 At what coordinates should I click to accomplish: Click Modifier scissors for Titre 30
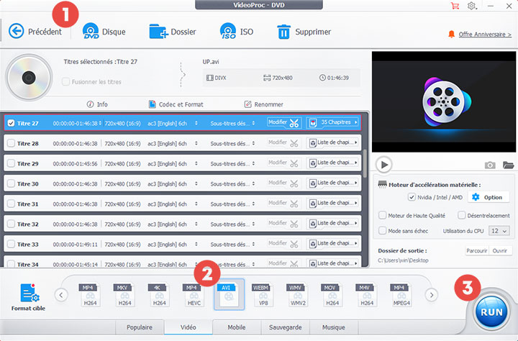tap(284, 183)
